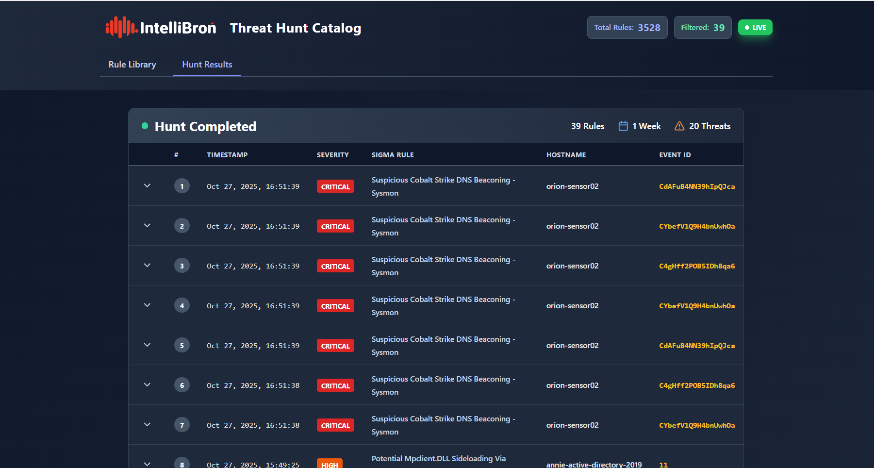Click the TIMESTAMP column header
The height and width of the screenshot is (468, 874).
pos(227,155)
